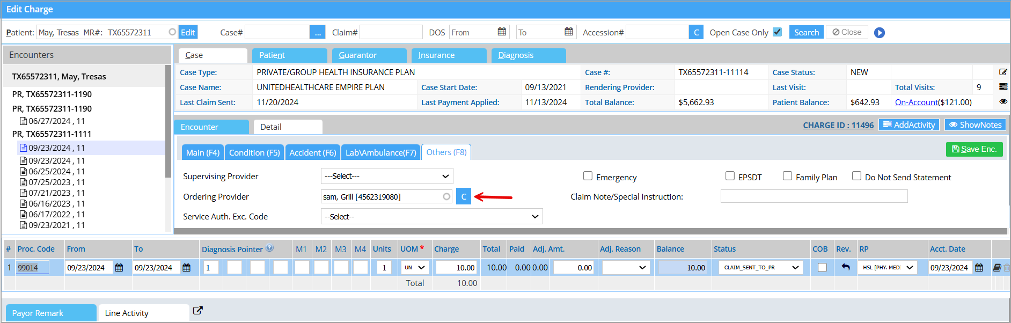Click the blue play arrow icon
The image size is (1011, 323).
(x=879, y=33)
